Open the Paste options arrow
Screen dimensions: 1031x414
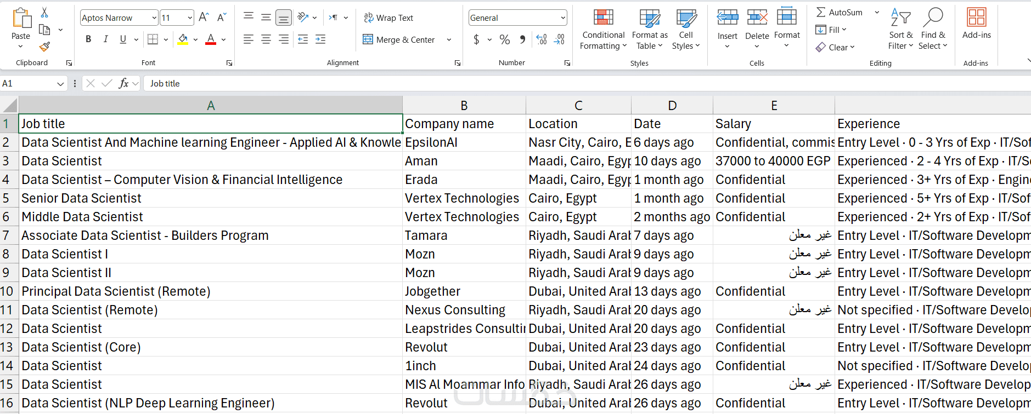click(x=21, y=47)
